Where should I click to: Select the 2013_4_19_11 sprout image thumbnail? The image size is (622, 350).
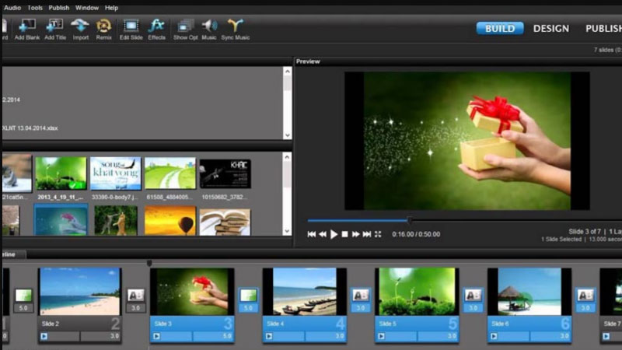(x=61, y=173)
